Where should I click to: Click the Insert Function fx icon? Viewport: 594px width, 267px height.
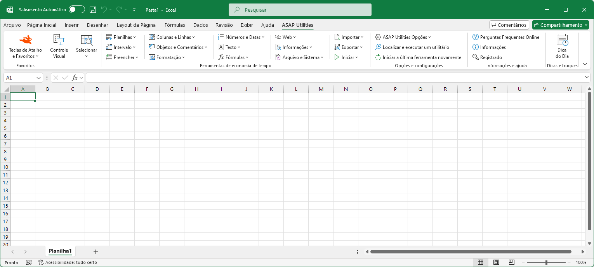[x=75, y=78]
